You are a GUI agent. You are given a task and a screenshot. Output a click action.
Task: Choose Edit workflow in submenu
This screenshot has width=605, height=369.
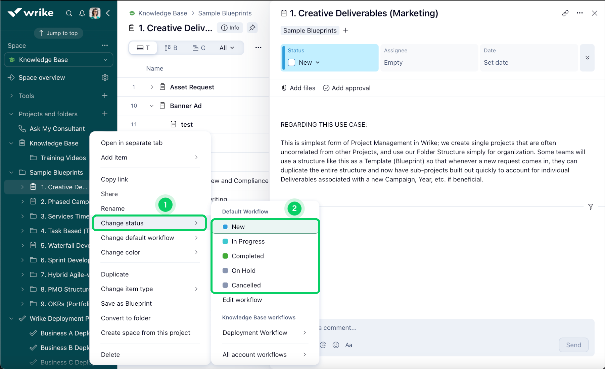click(x=242, y=300)
